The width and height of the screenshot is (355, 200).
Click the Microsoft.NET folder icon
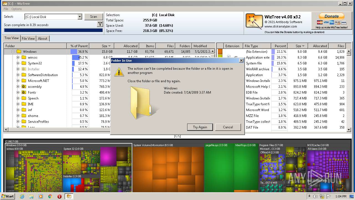pyautogui.click(x=24, y=81)
